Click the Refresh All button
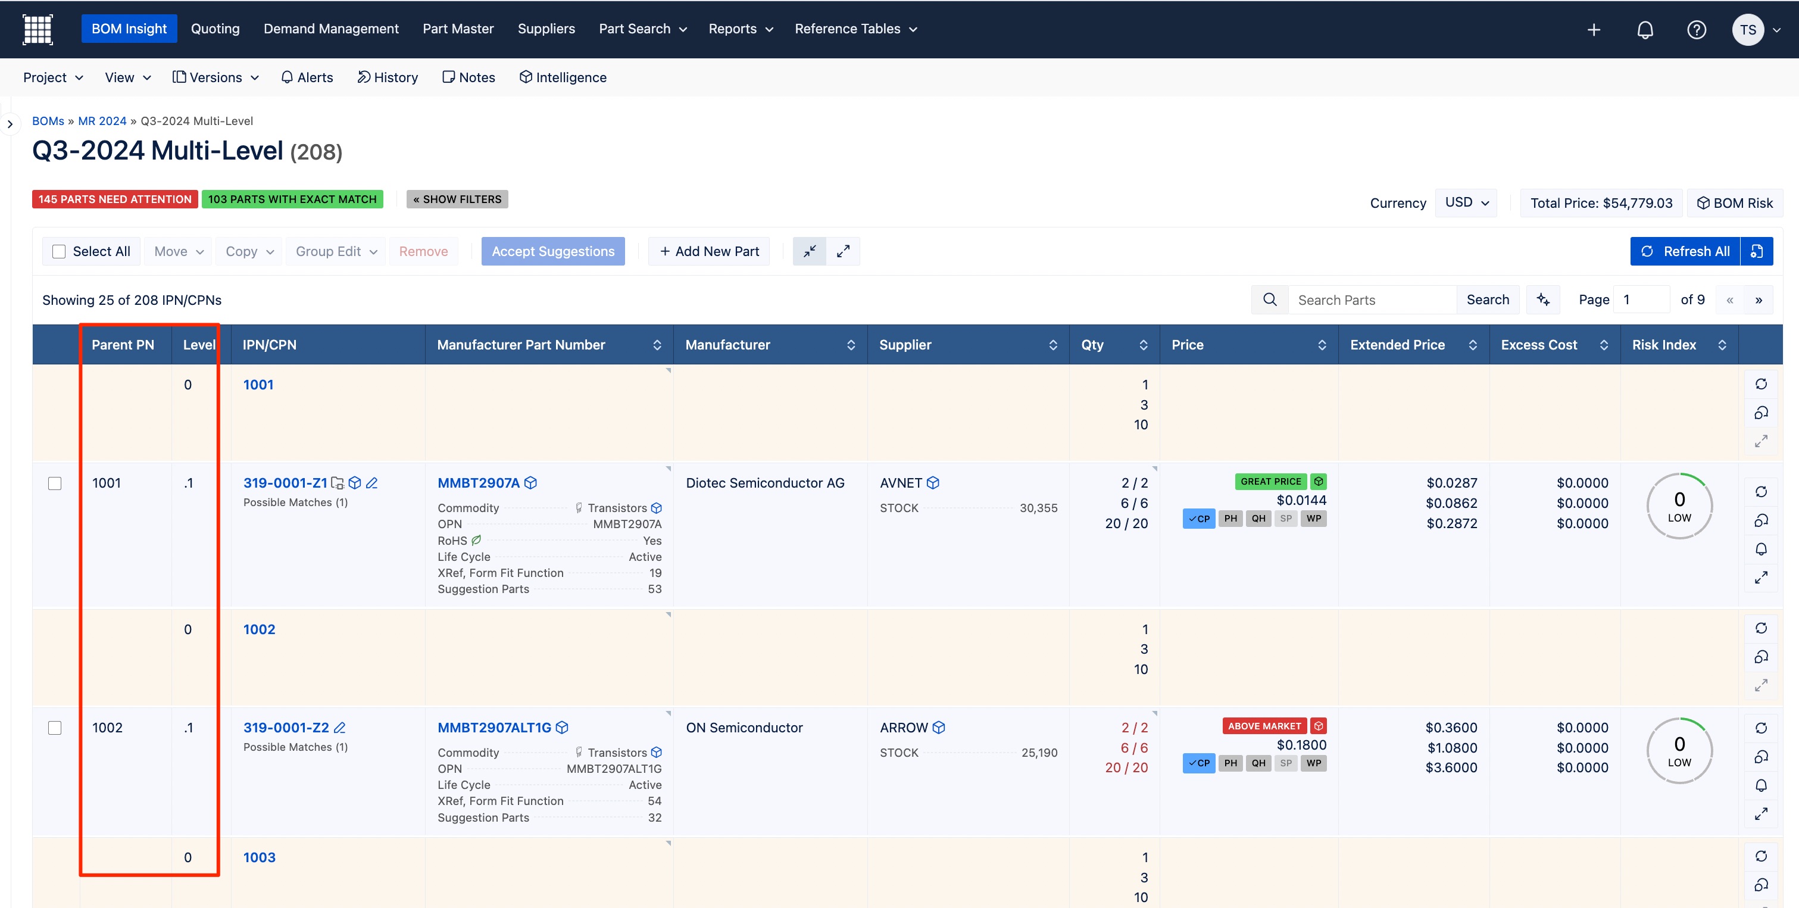Image resolution: width=1799 pixels, height=908 pixels. [x=1685, y=251]
